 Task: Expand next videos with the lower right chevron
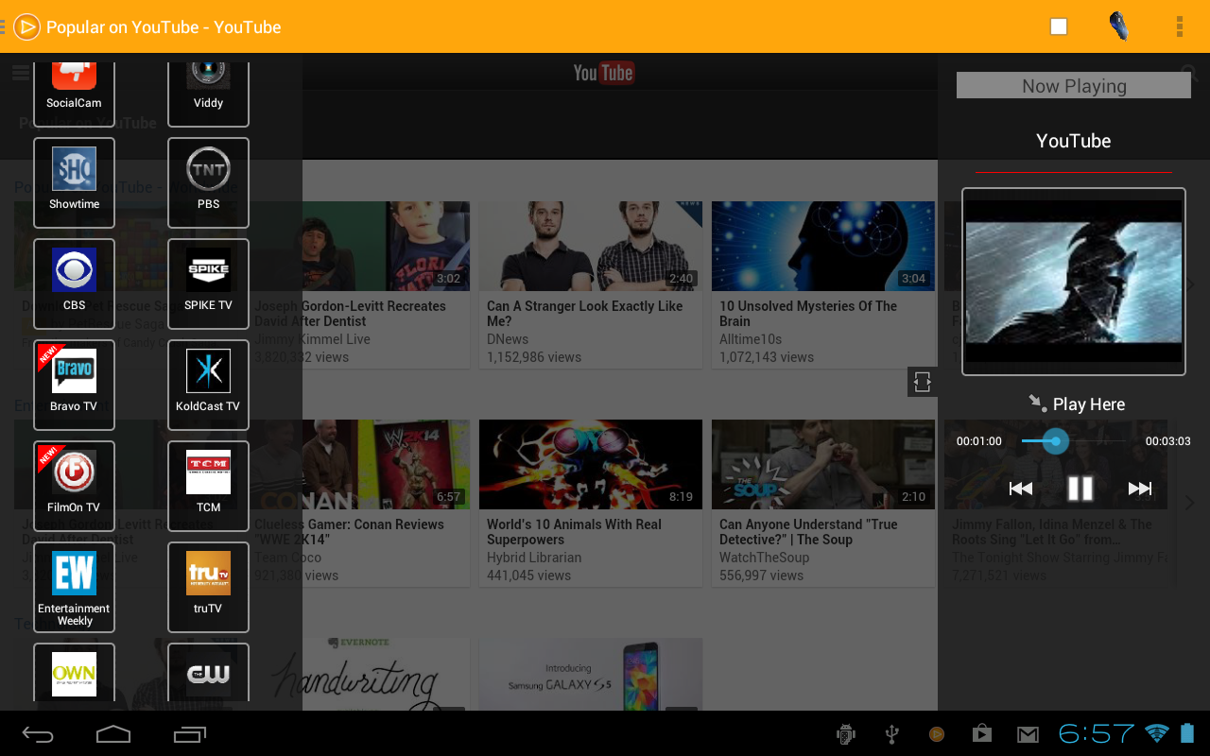coord(1190,503)
